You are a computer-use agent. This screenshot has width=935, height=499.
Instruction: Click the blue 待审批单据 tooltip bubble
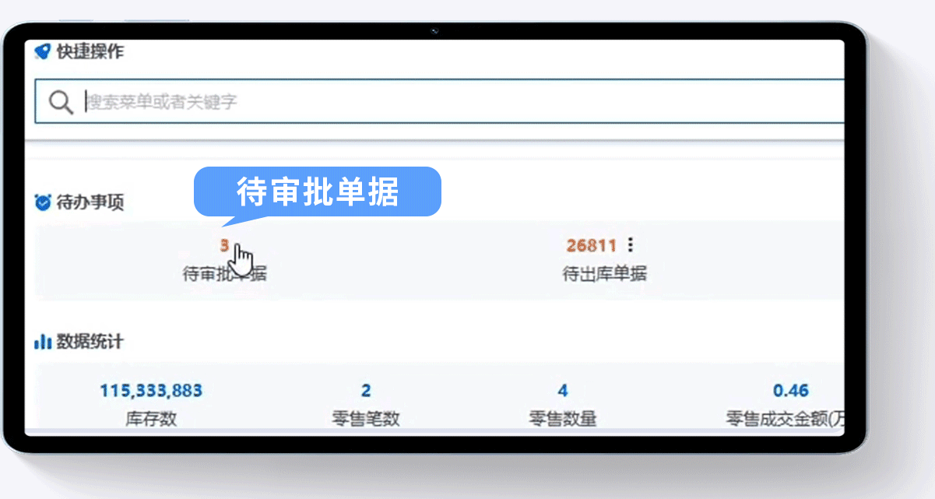pyautogui.click(x=317, y=190)
